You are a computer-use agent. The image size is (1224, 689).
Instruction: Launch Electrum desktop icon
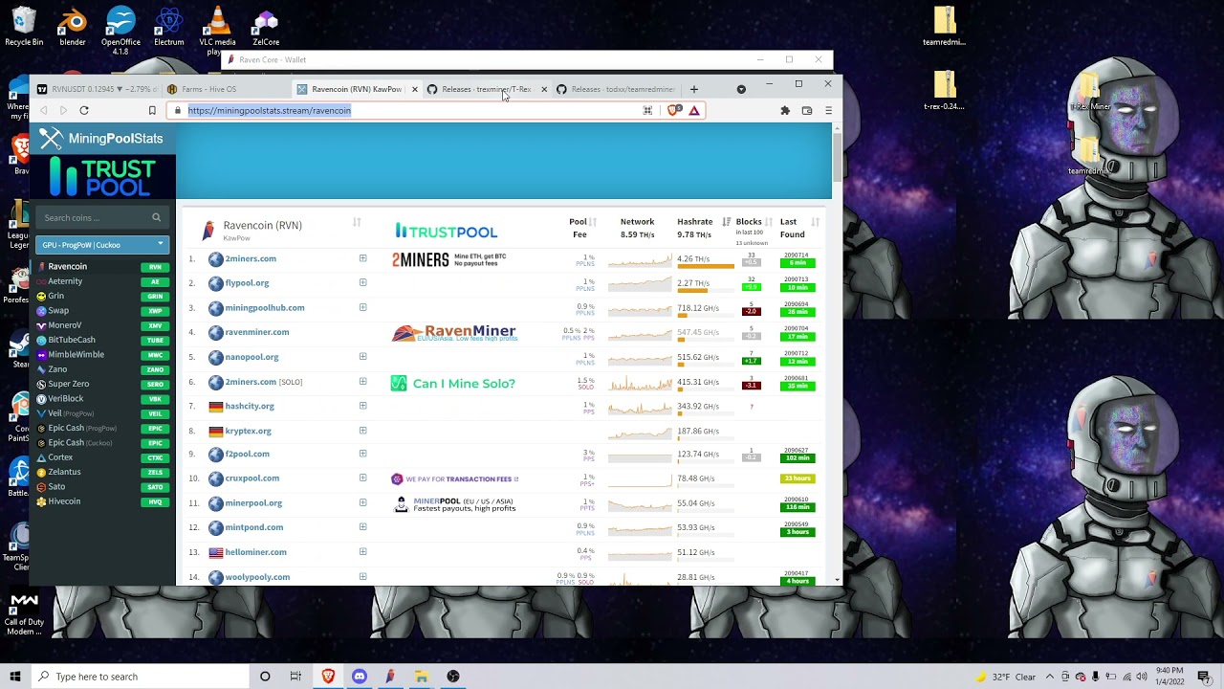[169, 27]
